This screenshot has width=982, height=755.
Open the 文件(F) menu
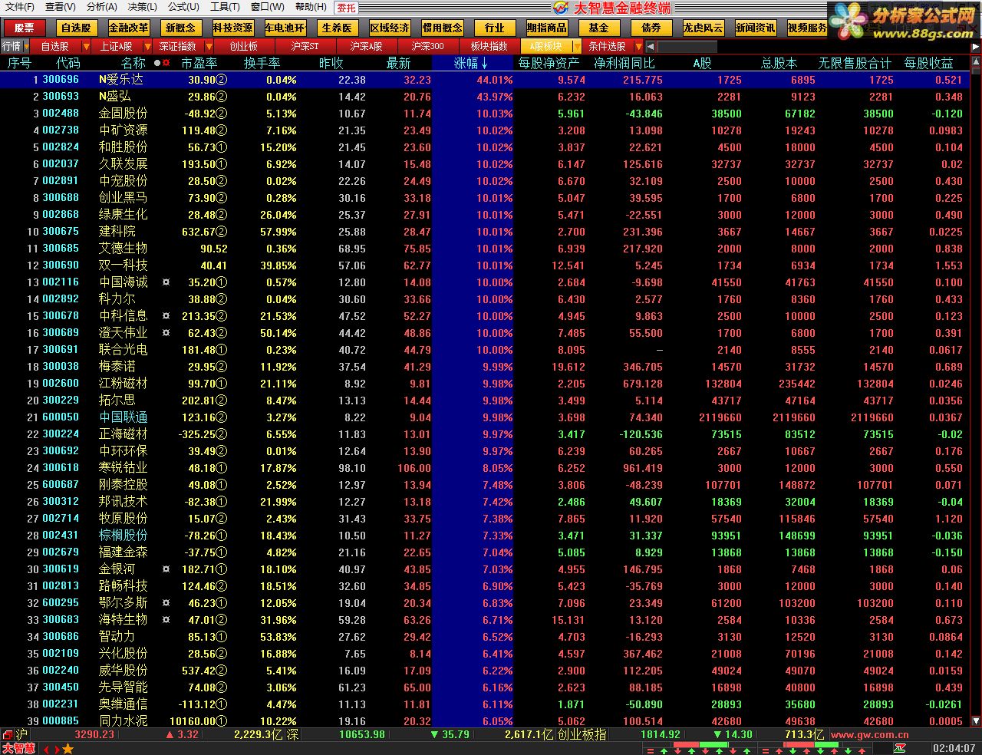pos(20,7)
